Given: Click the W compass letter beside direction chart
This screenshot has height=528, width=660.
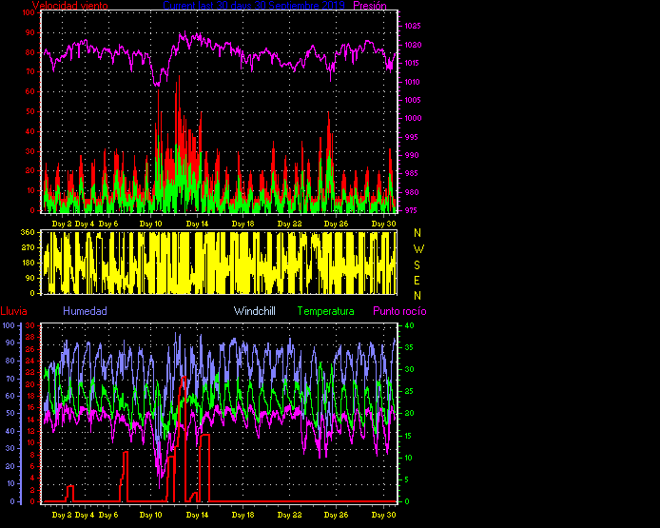Looking at the screenshot, I should tap(418, 249).
